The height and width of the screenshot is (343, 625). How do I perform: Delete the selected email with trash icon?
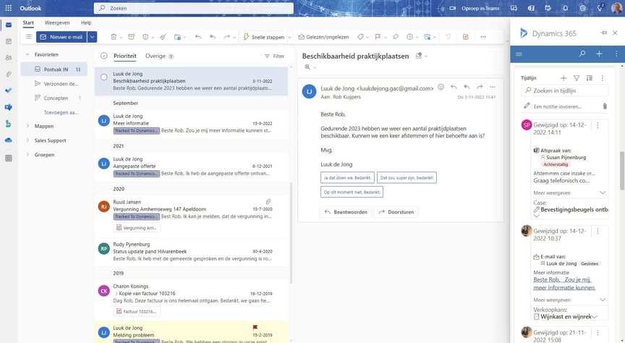pos(114,37)
